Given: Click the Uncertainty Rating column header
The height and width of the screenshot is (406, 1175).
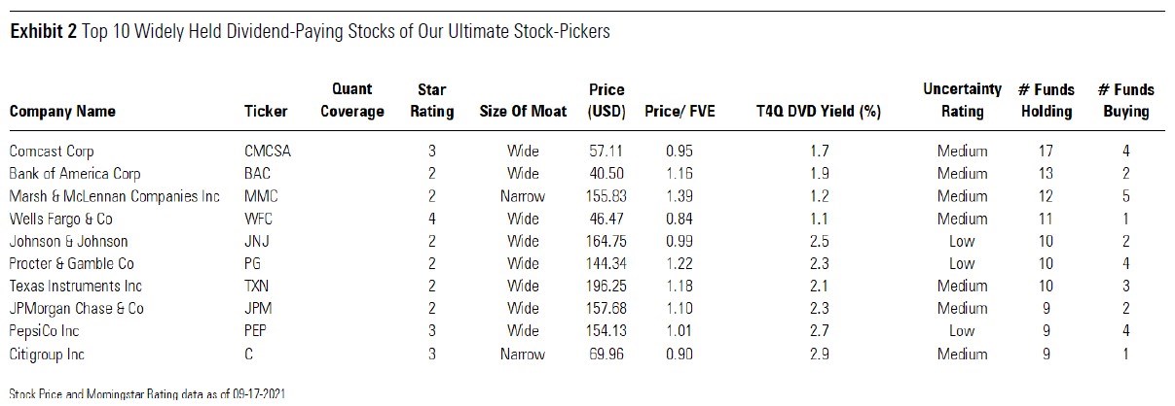Looking at the screenshot, I should click(x=962, y=101).
